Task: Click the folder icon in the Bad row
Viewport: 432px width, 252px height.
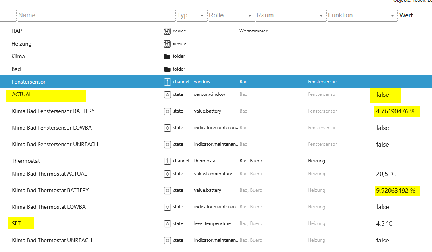Action: pos(167,69)
